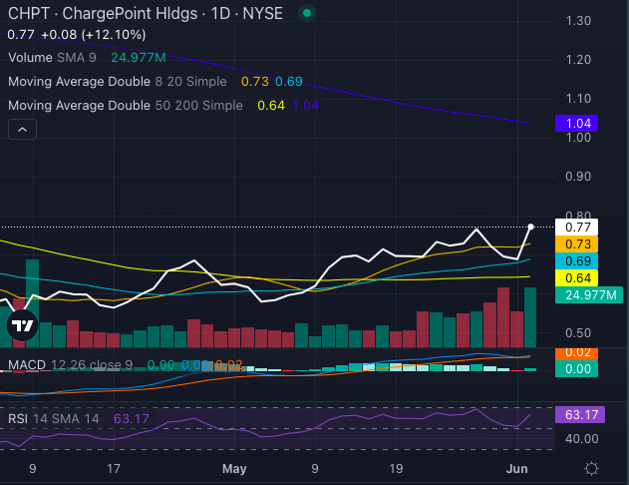Click the 19 date on time axis
The width and height of the screenshot is (629, 485).
pos(396,469)
